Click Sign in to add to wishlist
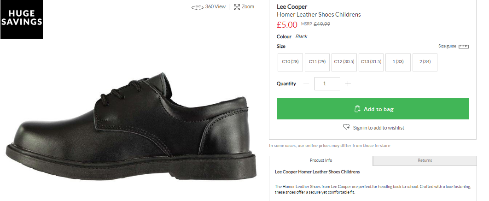The width and height of the screenshot is (489, 201). click(x=378, y=128)
